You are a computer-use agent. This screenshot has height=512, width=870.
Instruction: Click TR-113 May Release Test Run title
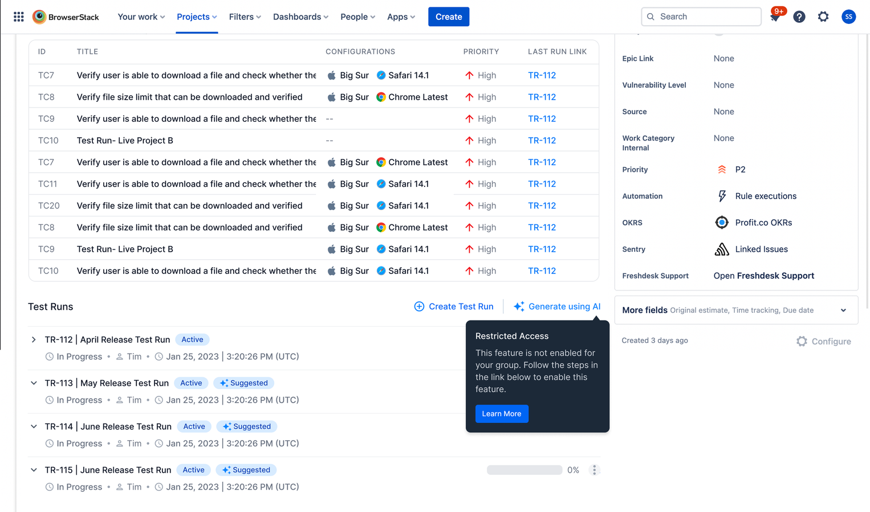coord(107,383)
